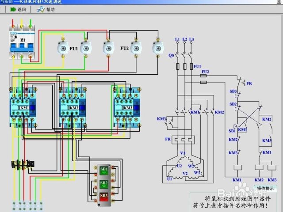Screen dimensions: 283x212
Task: Click the 返回 (Return) toolbar button
Action: [x=18, y=9]
